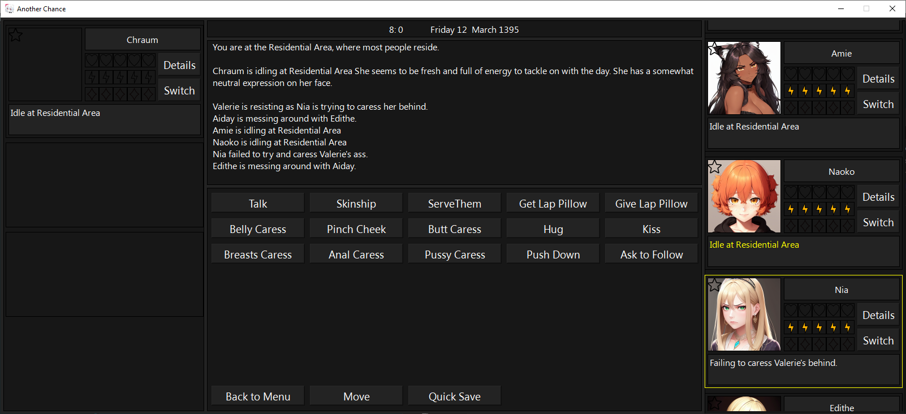Select the Talk action

(x=258, y=204)
